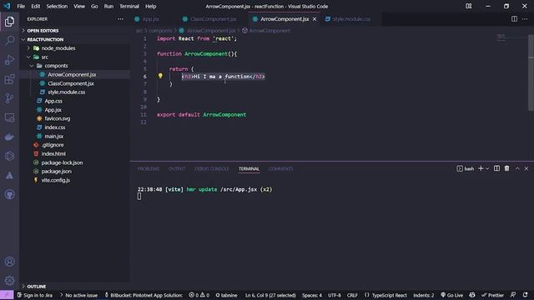Switch to the Problems panel tab
This screenshot has width=534, height=300.
click(x=149, y=168)
